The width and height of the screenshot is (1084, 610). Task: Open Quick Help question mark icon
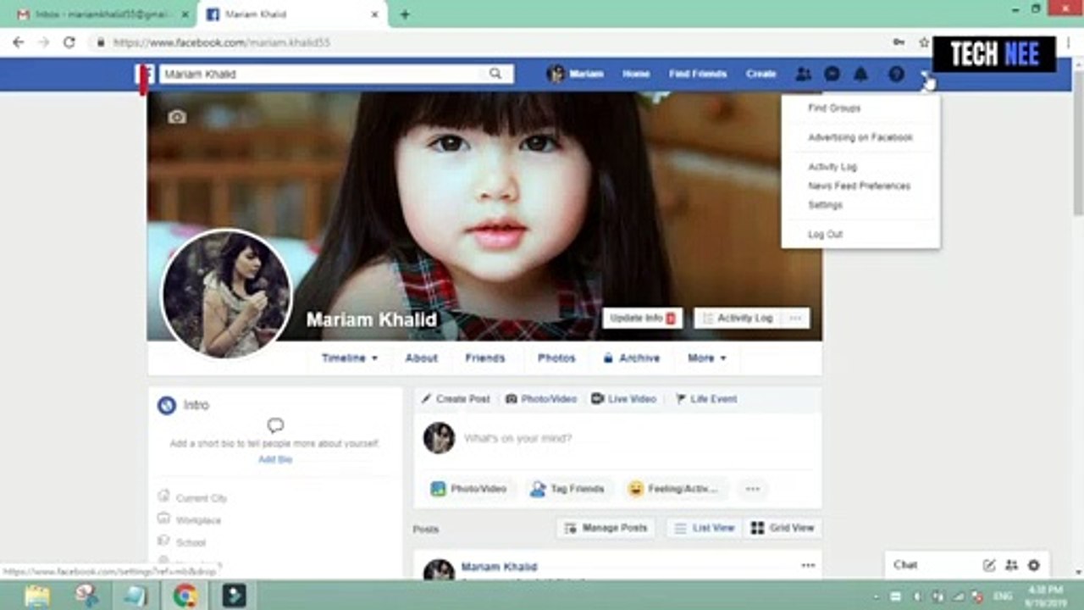point(896,74)
